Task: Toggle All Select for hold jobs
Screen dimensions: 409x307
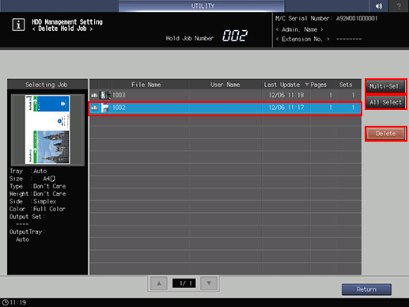Action: click(x=385, y=102)
